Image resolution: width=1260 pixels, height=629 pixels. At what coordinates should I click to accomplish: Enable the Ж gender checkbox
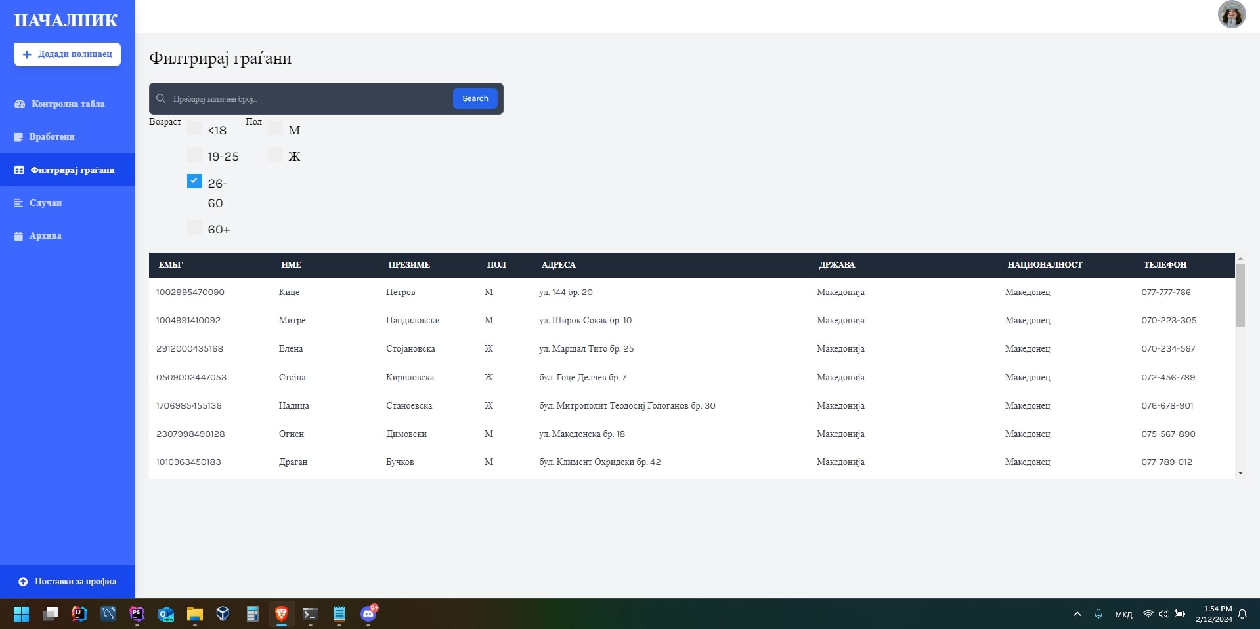275,155
